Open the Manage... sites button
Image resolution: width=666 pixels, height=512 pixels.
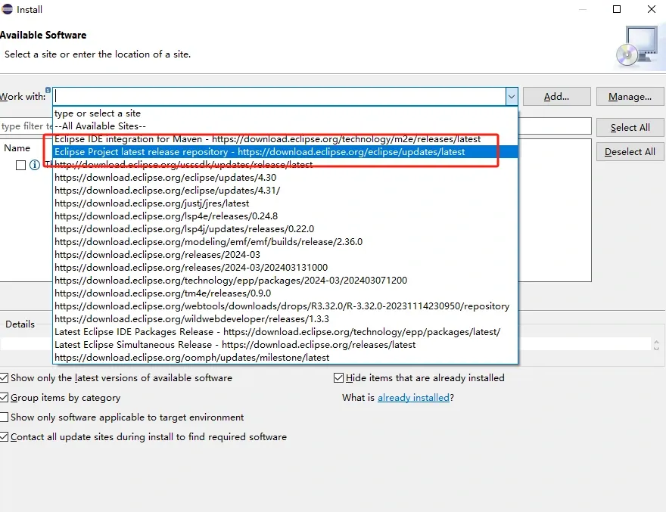[630, 97]
